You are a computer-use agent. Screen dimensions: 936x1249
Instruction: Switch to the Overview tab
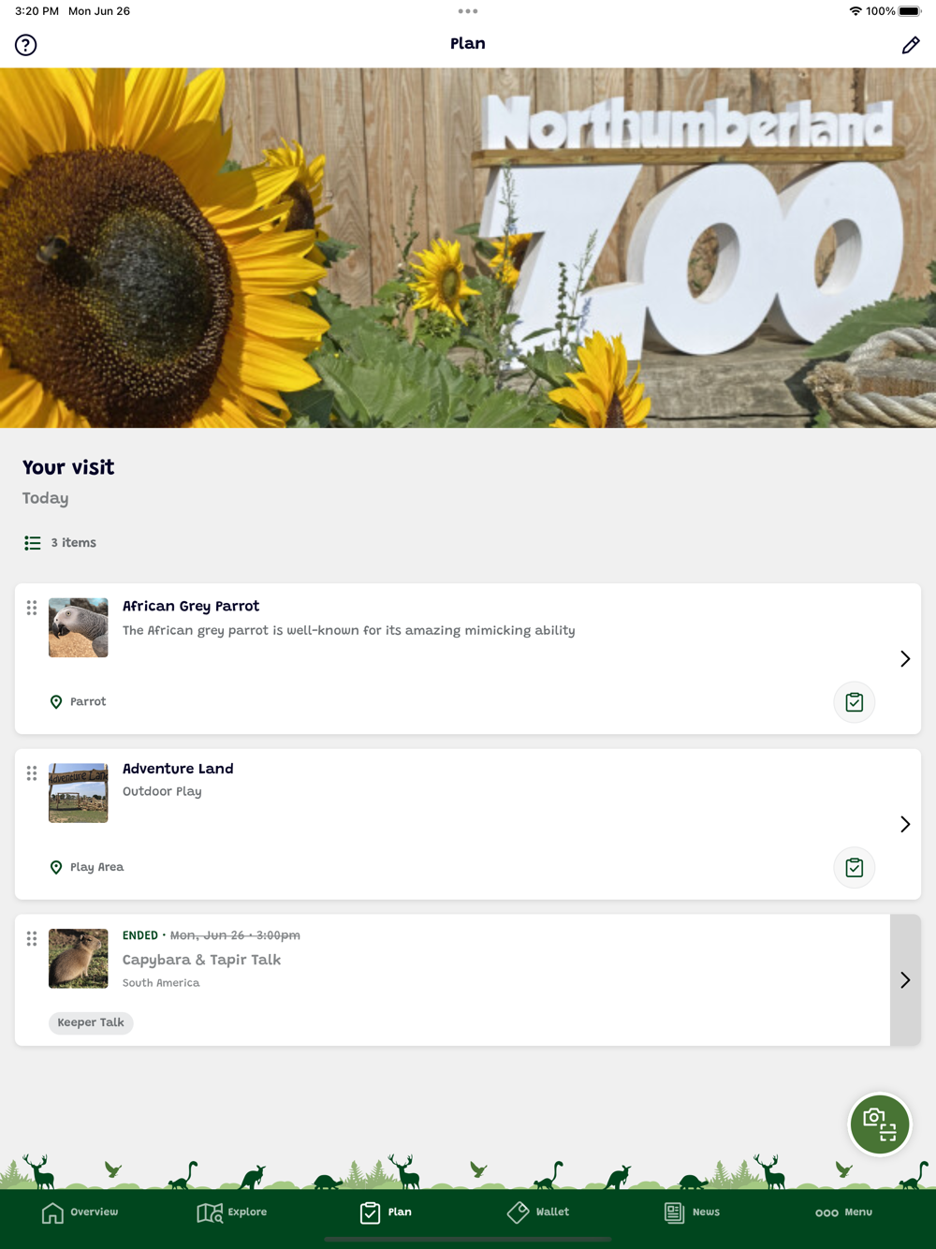click(x=80, y=1212)
